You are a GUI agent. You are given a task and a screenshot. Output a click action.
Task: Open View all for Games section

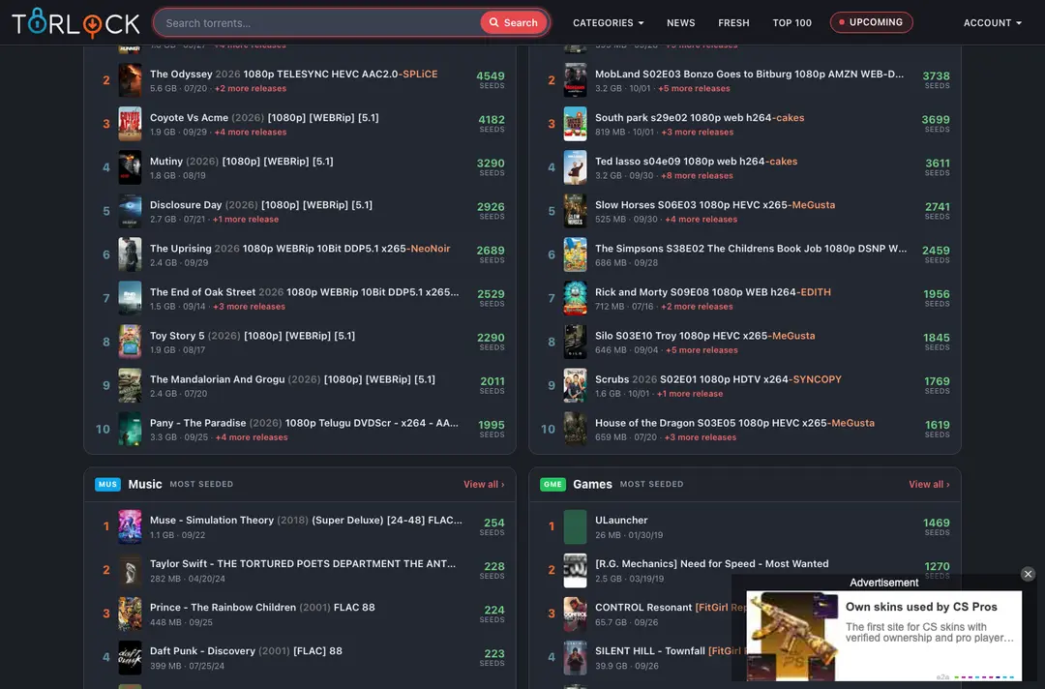point(929,485)
